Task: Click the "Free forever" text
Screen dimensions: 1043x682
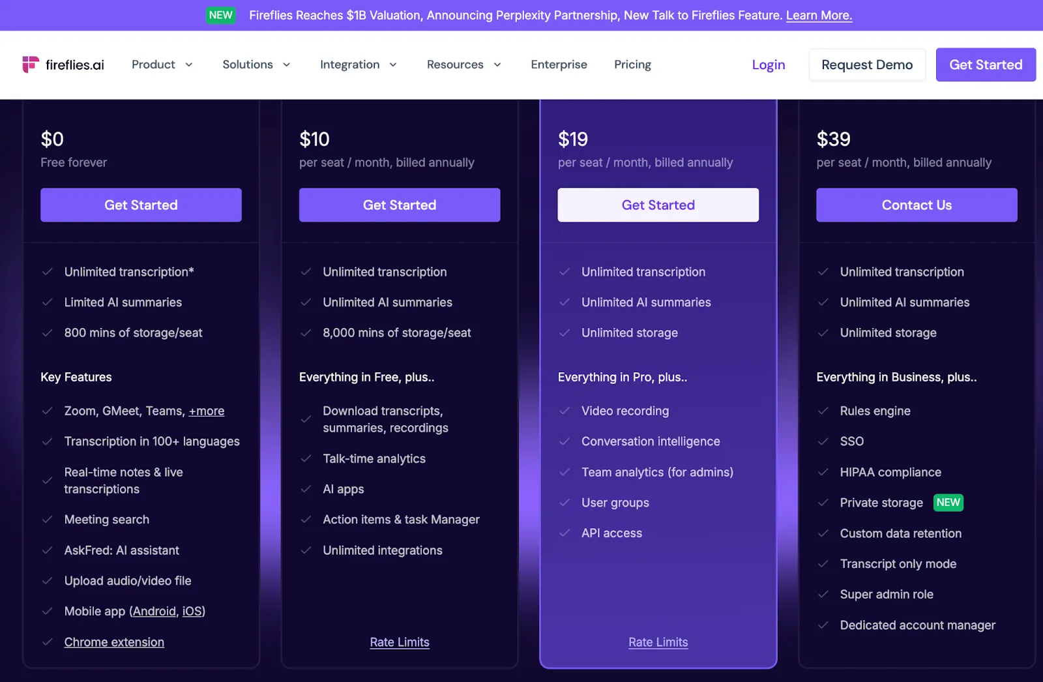Action: [74, 162]
